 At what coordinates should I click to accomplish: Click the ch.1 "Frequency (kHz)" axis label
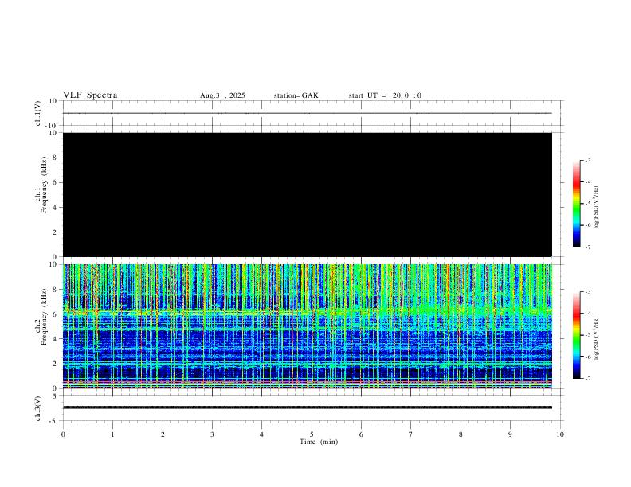pos(45,185)
